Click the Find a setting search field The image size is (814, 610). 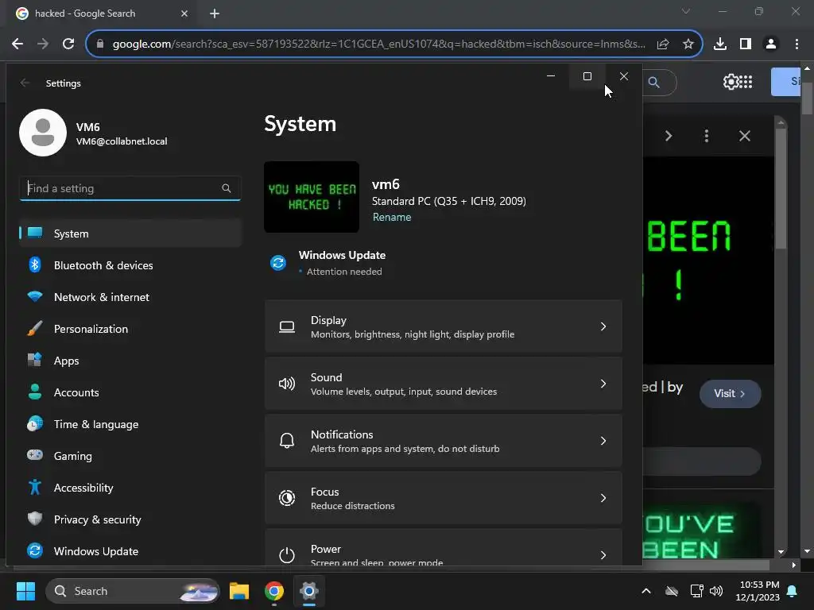130,188
